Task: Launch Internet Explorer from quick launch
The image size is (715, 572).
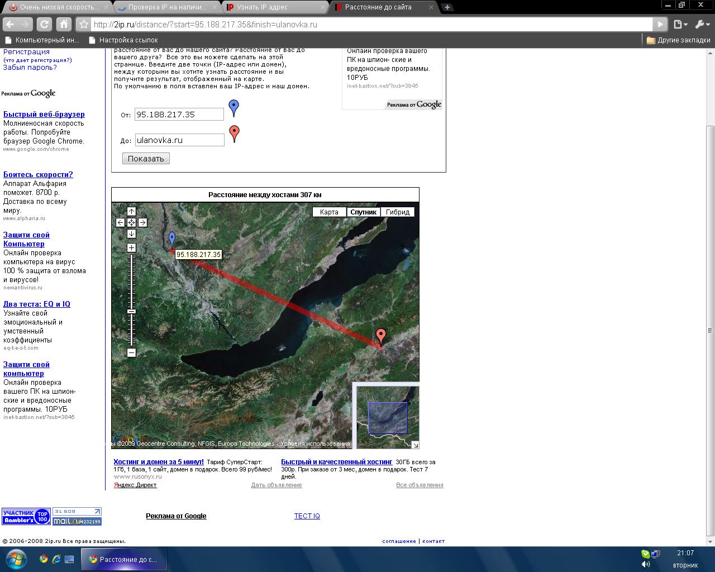Action: tap(56, 559)
